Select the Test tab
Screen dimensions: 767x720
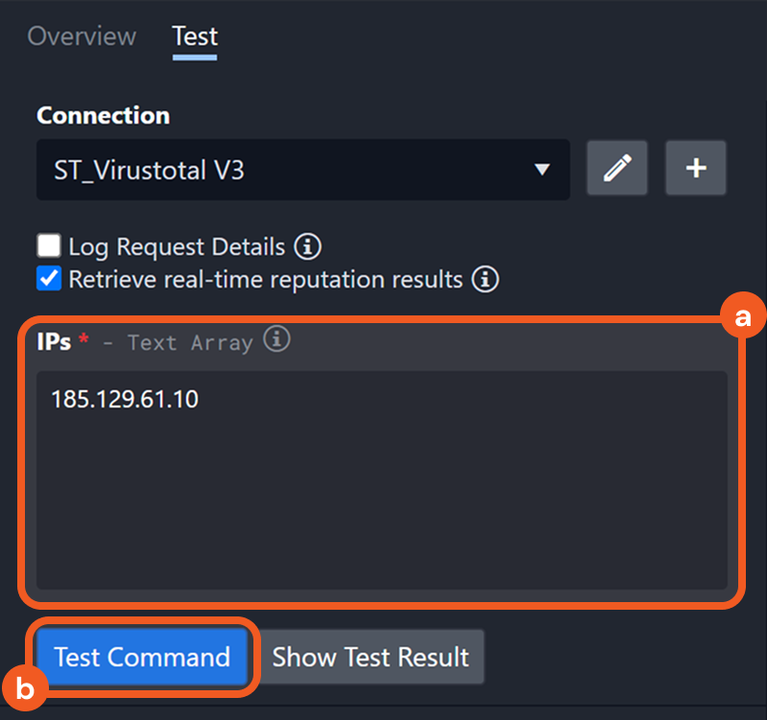coord(195,36)
